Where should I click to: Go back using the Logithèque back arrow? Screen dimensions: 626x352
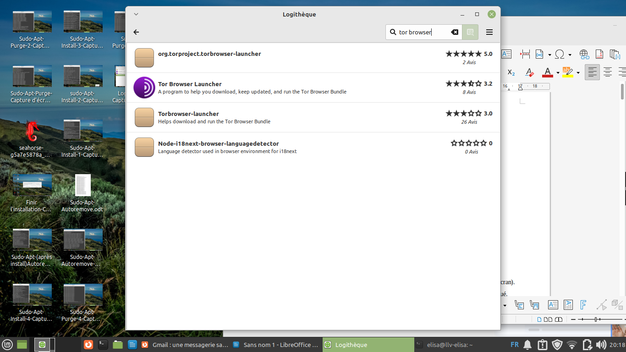[x=136, y=32]
